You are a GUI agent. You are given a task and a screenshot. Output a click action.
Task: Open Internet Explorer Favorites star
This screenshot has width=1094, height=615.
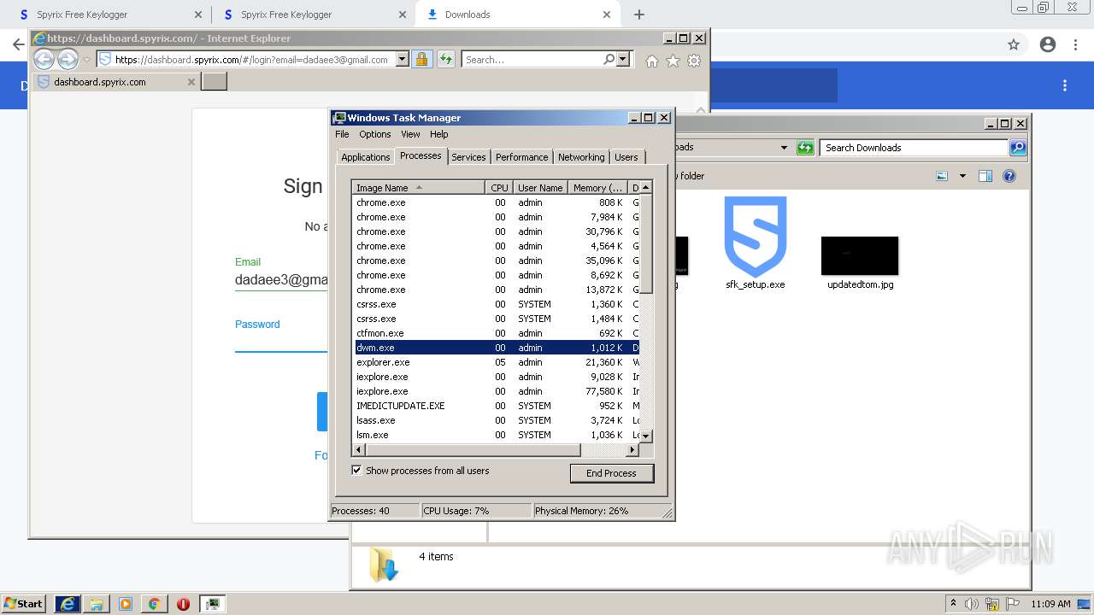(x=673, y=61)
